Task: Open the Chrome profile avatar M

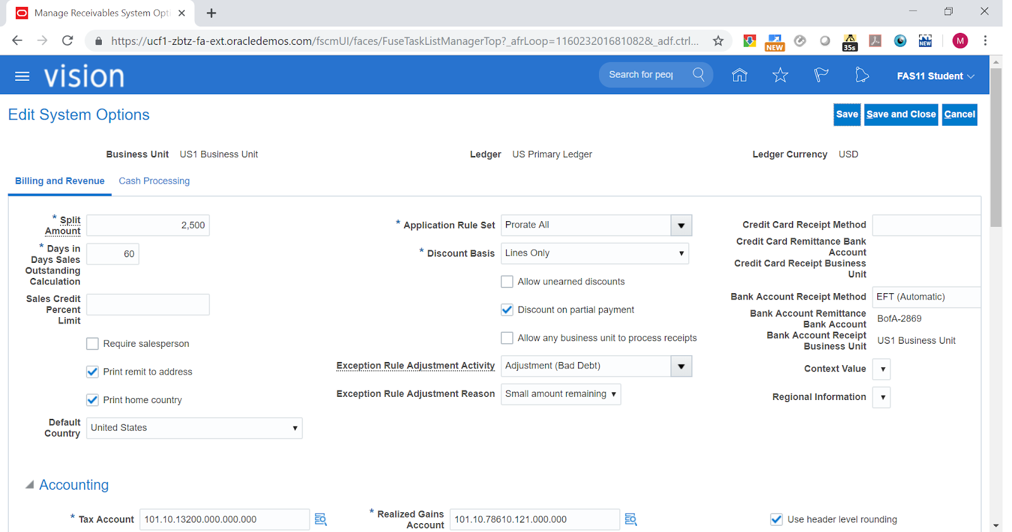Action: tap(960, 41)
